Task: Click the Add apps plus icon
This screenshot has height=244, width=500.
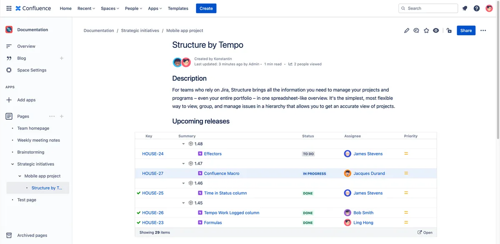Action: [9, 100]
